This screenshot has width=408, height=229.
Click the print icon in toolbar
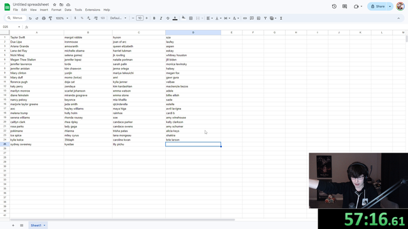(x=44, y=18)
